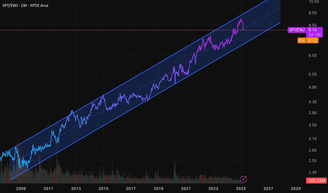Click the orange Pre market label

point(302,40)
